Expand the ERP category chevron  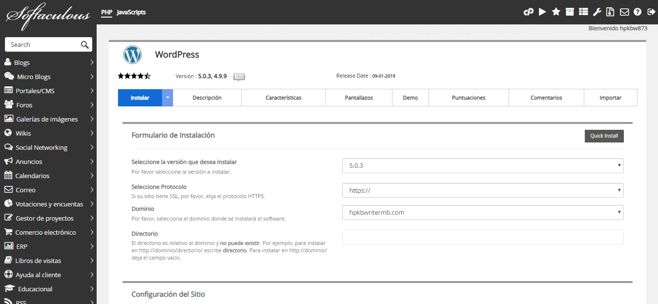(92, 246)
